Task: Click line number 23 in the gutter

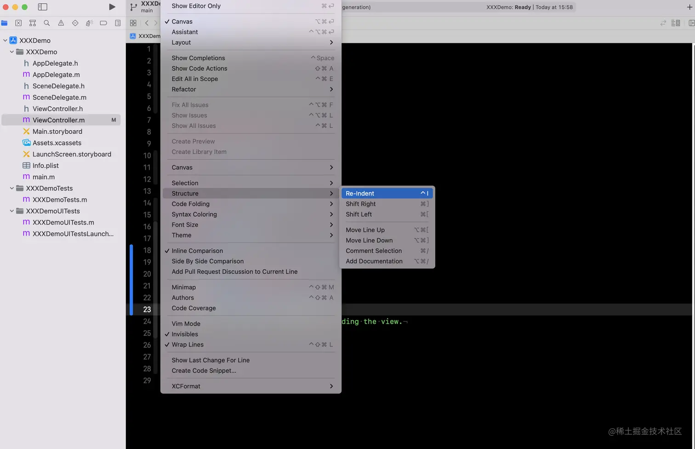Action: [147, 310]
